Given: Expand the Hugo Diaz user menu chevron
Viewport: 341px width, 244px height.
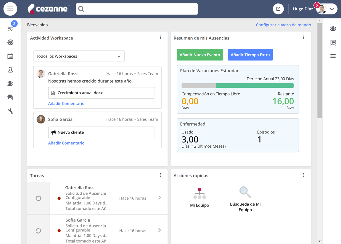Looking at the screenshot, I should [x=332, y=9].
